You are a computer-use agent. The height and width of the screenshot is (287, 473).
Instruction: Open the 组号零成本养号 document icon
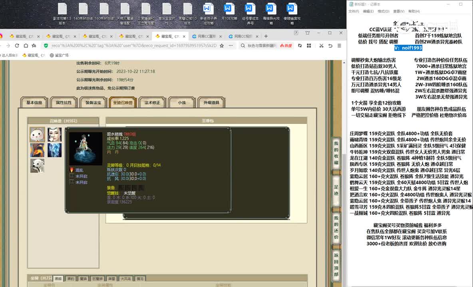coord(250,14)
